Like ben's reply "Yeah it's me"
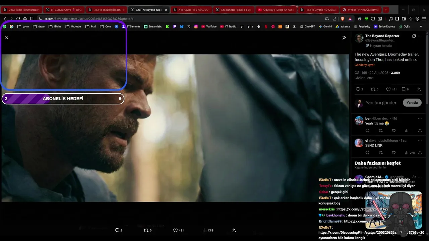Viewport: 429px width, 241px height. [x=394, y=131]
